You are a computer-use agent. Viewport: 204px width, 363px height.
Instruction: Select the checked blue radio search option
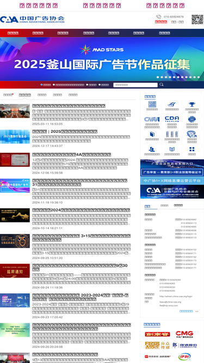[42, 85]
